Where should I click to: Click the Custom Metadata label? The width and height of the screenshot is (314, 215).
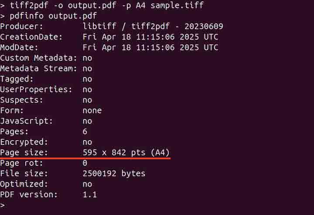point(38,58)
